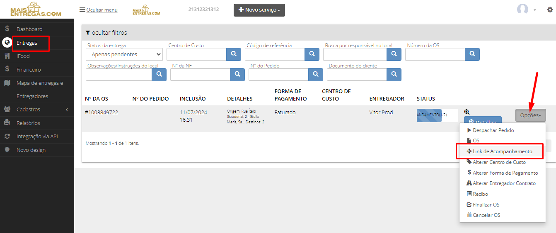This screenshot has height=233, width=556.
Task: Open the iFood menu item
Action: [23, 56]
